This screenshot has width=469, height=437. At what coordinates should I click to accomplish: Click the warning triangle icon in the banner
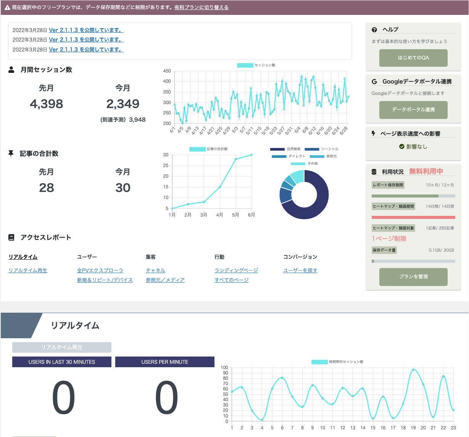pos(7,8)
